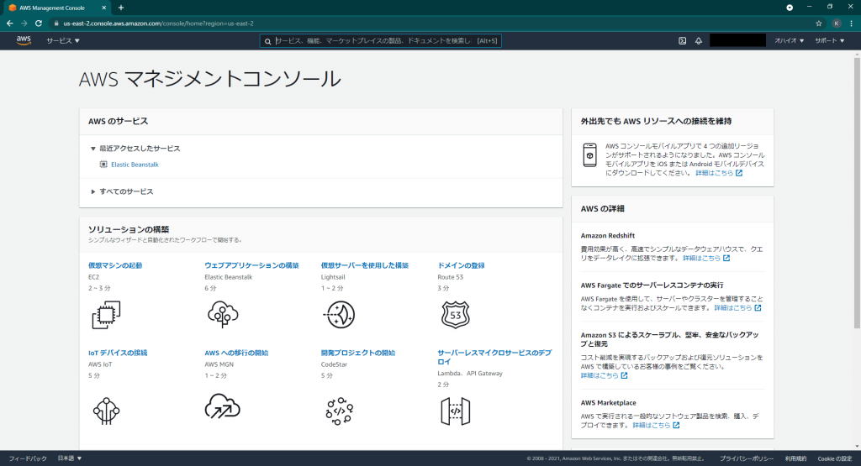Open the 仮想サーバーを使用した構築 link
Viewport: 861px width, 466px height.
(x=365, y=265)
